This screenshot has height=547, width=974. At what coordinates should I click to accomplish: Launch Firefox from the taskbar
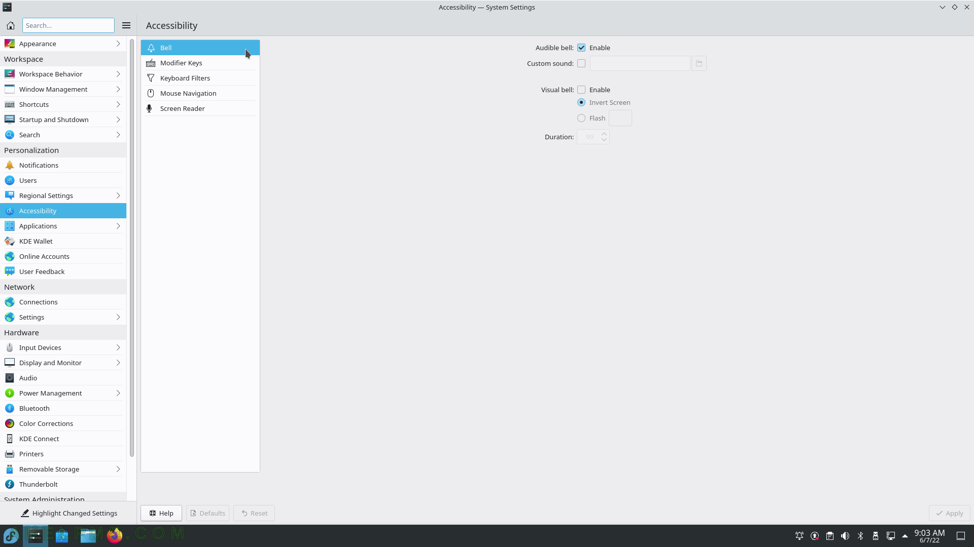pyautogui.click(x=115, y=535)
